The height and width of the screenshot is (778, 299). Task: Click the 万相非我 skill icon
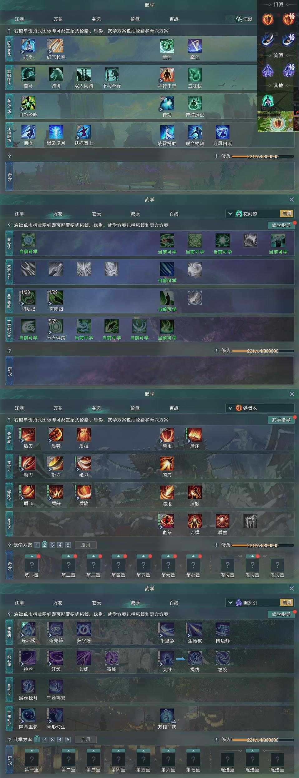click(x=167, y=716)
